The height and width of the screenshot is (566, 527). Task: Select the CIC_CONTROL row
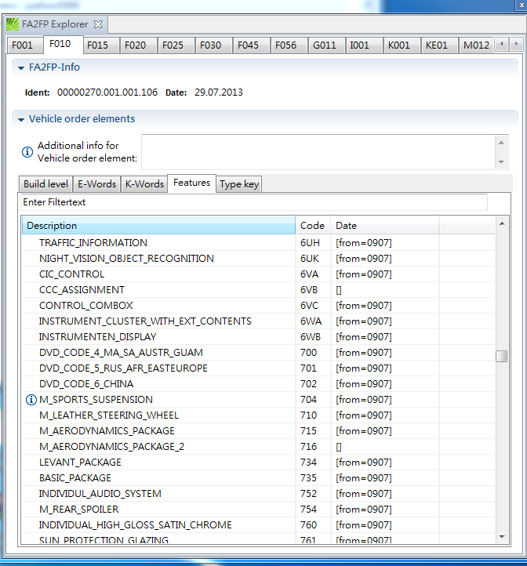click(258, 274)
